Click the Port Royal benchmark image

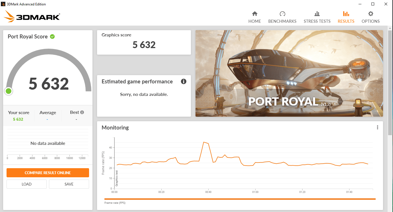pos(289,73)
